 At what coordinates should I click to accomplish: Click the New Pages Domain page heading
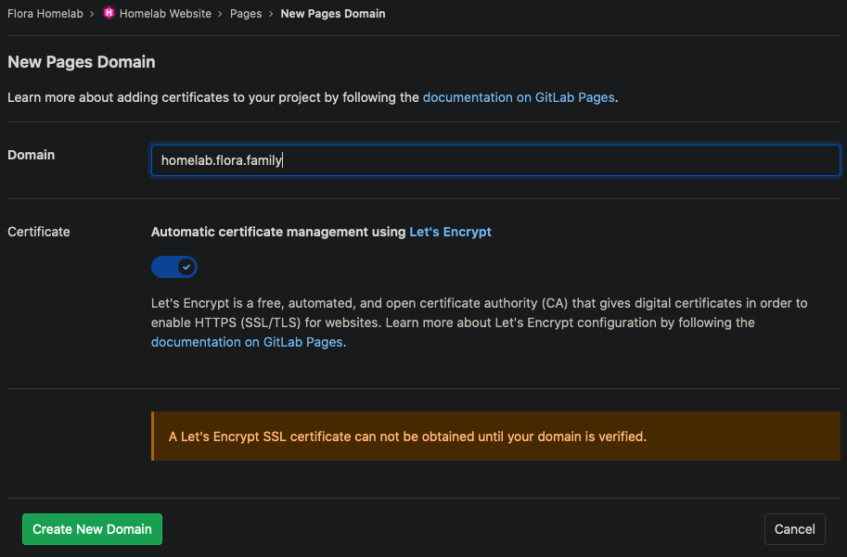(x=82, y=62)
